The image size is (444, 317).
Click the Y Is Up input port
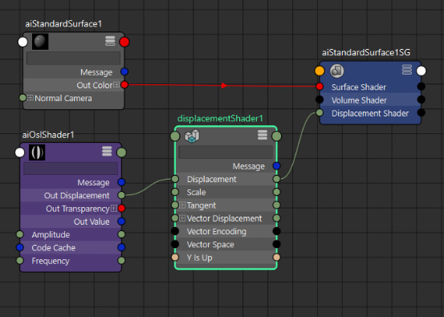175,257
